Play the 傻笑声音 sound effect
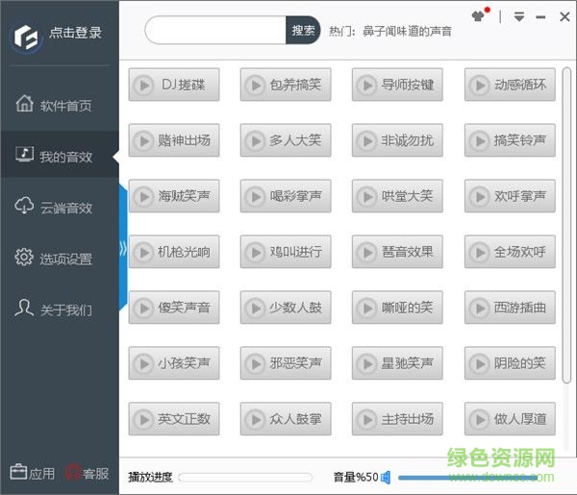 [x=174, y=308]
